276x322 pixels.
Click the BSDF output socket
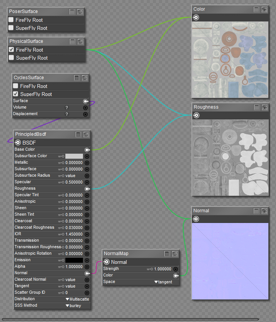[x=18, y=143]
